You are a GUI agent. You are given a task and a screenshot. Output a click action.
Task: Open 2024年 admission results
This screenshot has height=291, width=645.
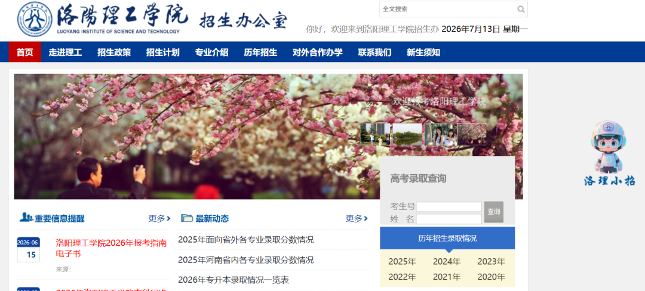[x=447, y=261]
